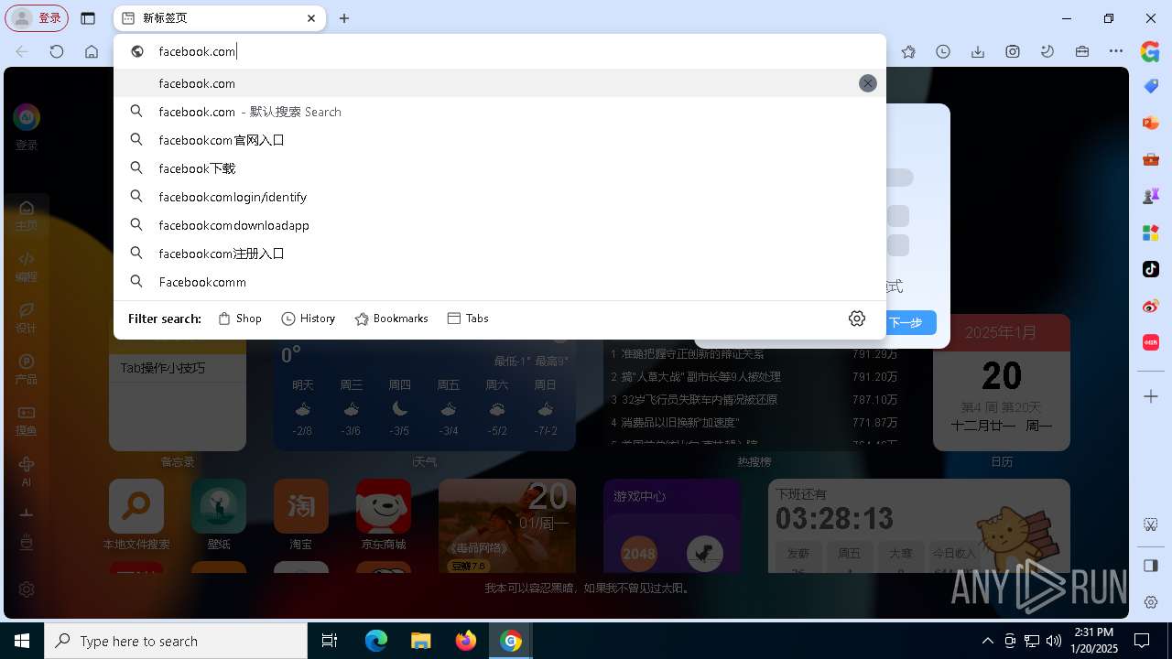
Task: Choose facebook.com 默认搜索 Search suggestion
Action: click(500, 112)
